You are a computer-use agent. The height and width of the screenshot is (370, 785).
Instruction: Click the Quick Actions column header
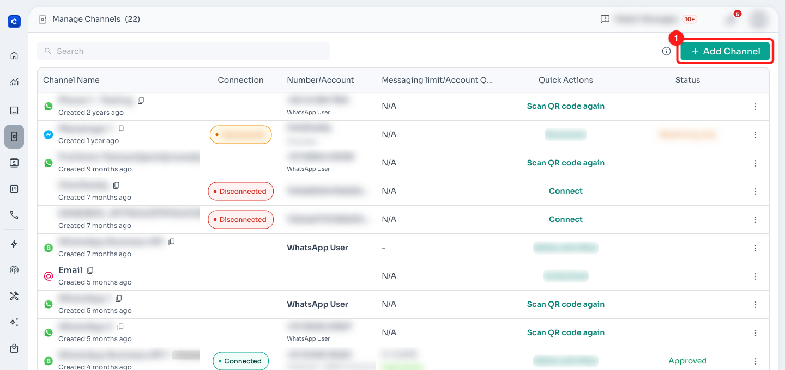pyautogui.click(x=566, y=80)
